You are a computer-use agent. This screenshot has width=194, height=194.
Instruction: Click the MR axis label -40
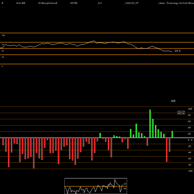[189, 152]
